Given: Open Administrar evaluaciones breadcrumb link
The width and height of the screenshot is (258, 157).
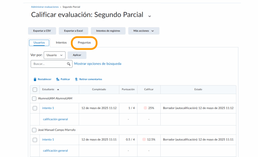Looking at the screenshot, I should pyautogui.click(x=45, y=7).
